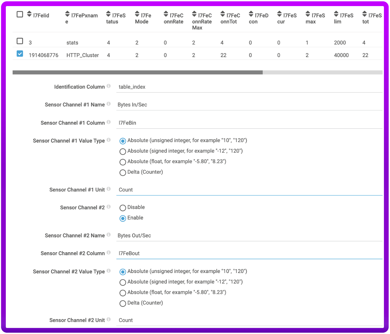Choose Absolute float for Channel #2 Value Type
This screenshot has height=334, width=390.
123,293
